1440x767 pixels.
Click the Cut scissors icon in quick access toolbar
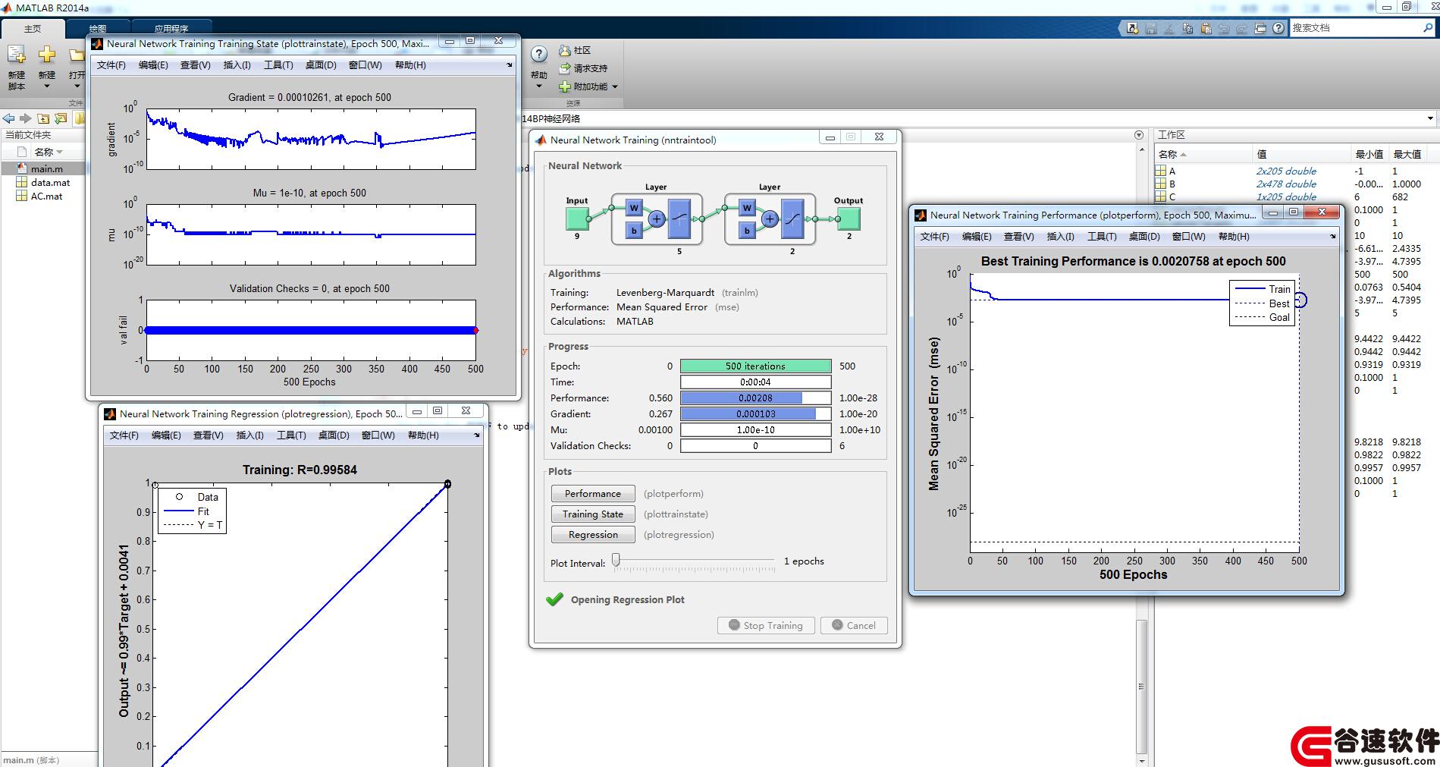tap(1169, 28)
